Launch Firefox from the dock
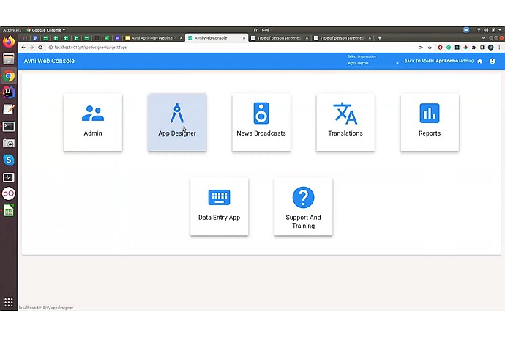 pos(9,42)
